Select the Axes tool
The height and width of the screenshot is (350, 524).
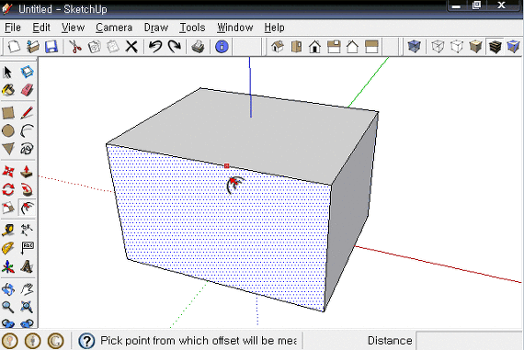pyautogui.click(x=8, y=266)
